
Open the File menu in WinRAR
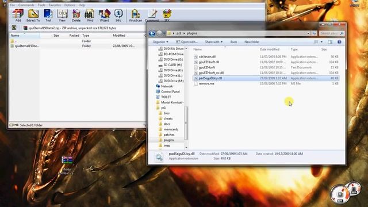13,5
